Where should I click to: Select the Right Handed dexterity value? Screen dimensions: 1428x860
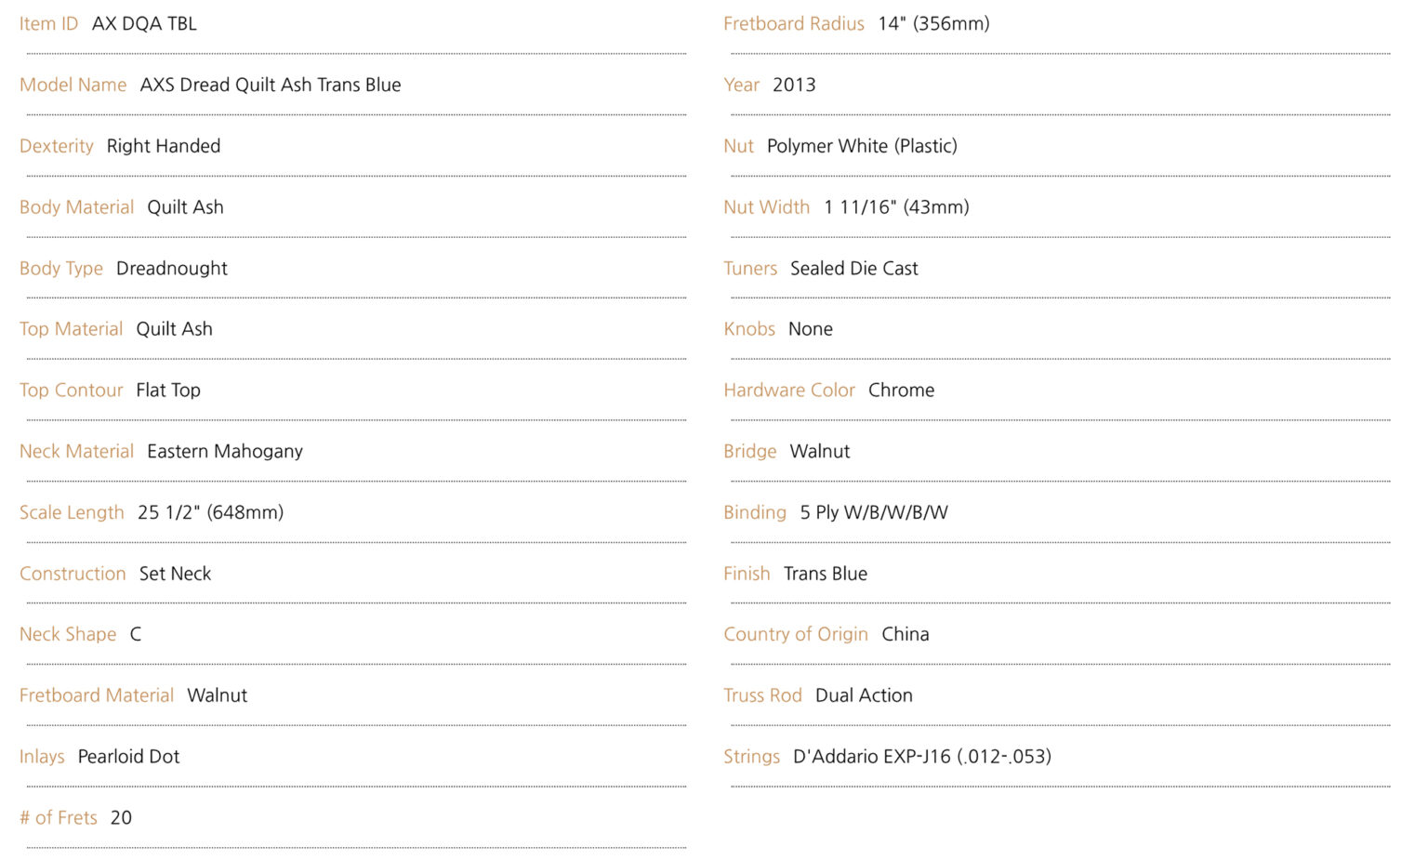pos(163,146)
